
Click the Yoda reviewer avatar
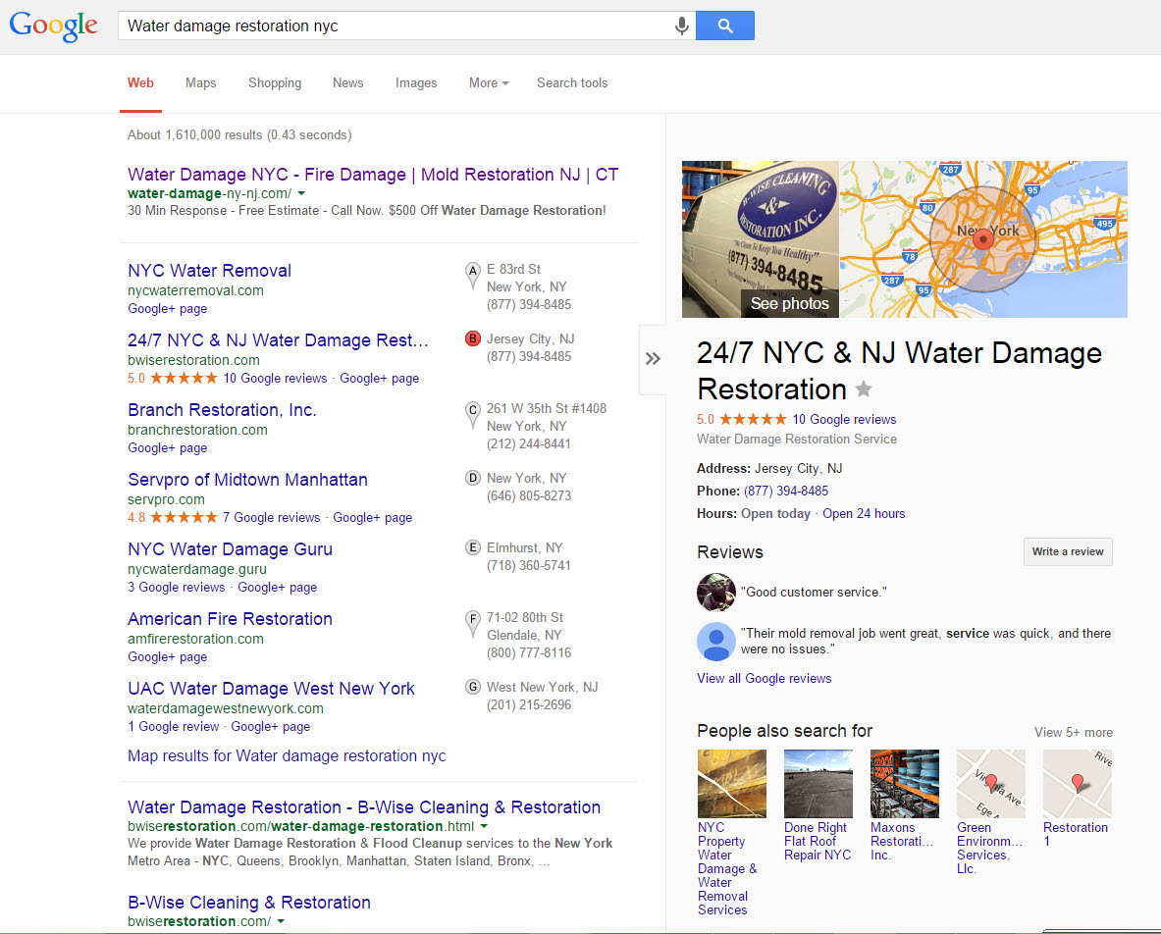716,592
